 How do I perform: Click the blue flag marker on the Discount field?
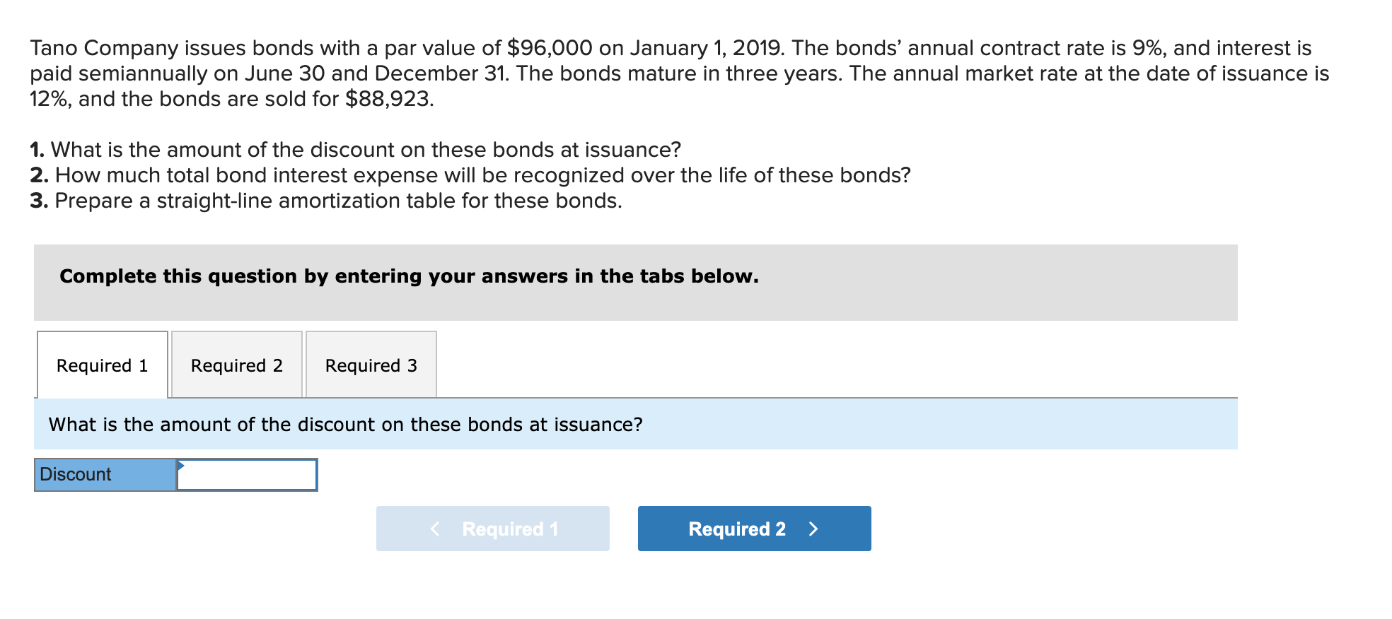click(182, 466)
